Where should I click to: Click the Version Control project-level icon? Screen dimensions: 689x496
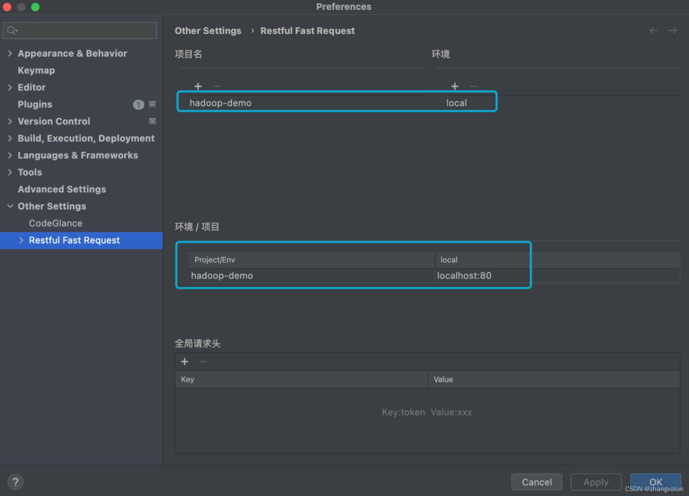click(x=152, y=121)
